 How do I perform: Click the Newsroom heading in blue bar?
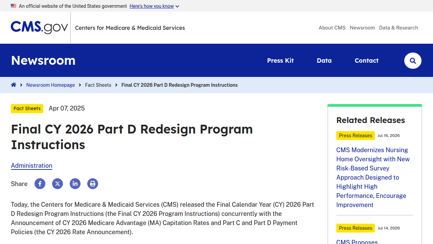pos(43,60)
